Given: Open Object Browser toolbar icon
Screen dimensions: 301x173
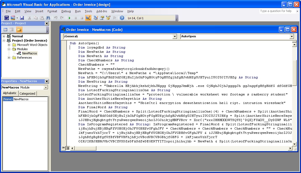Looking at the screenshot, I should click(108, 18).
